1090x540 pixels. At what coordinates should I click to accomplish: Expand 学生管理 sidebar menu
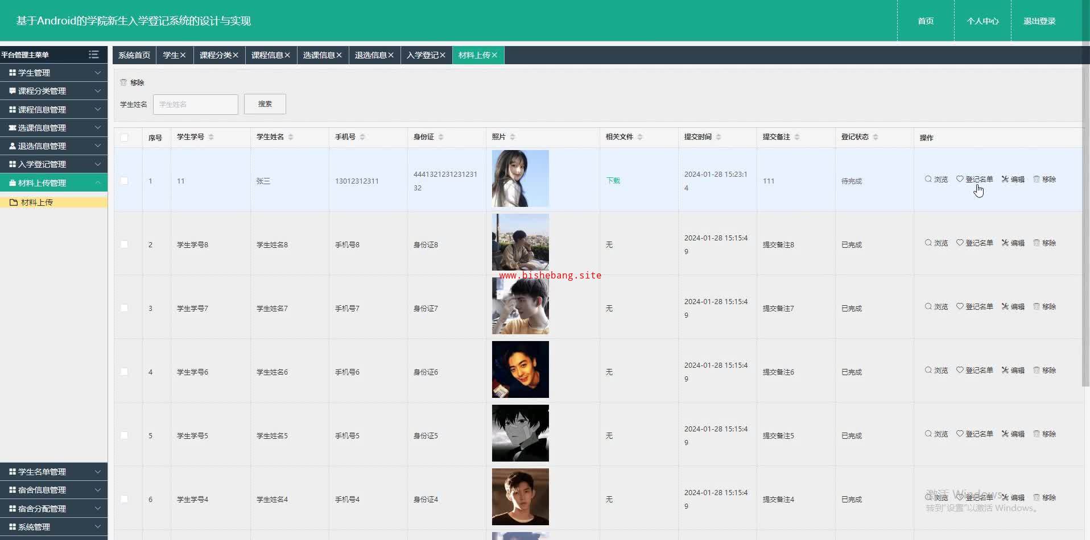53,73
